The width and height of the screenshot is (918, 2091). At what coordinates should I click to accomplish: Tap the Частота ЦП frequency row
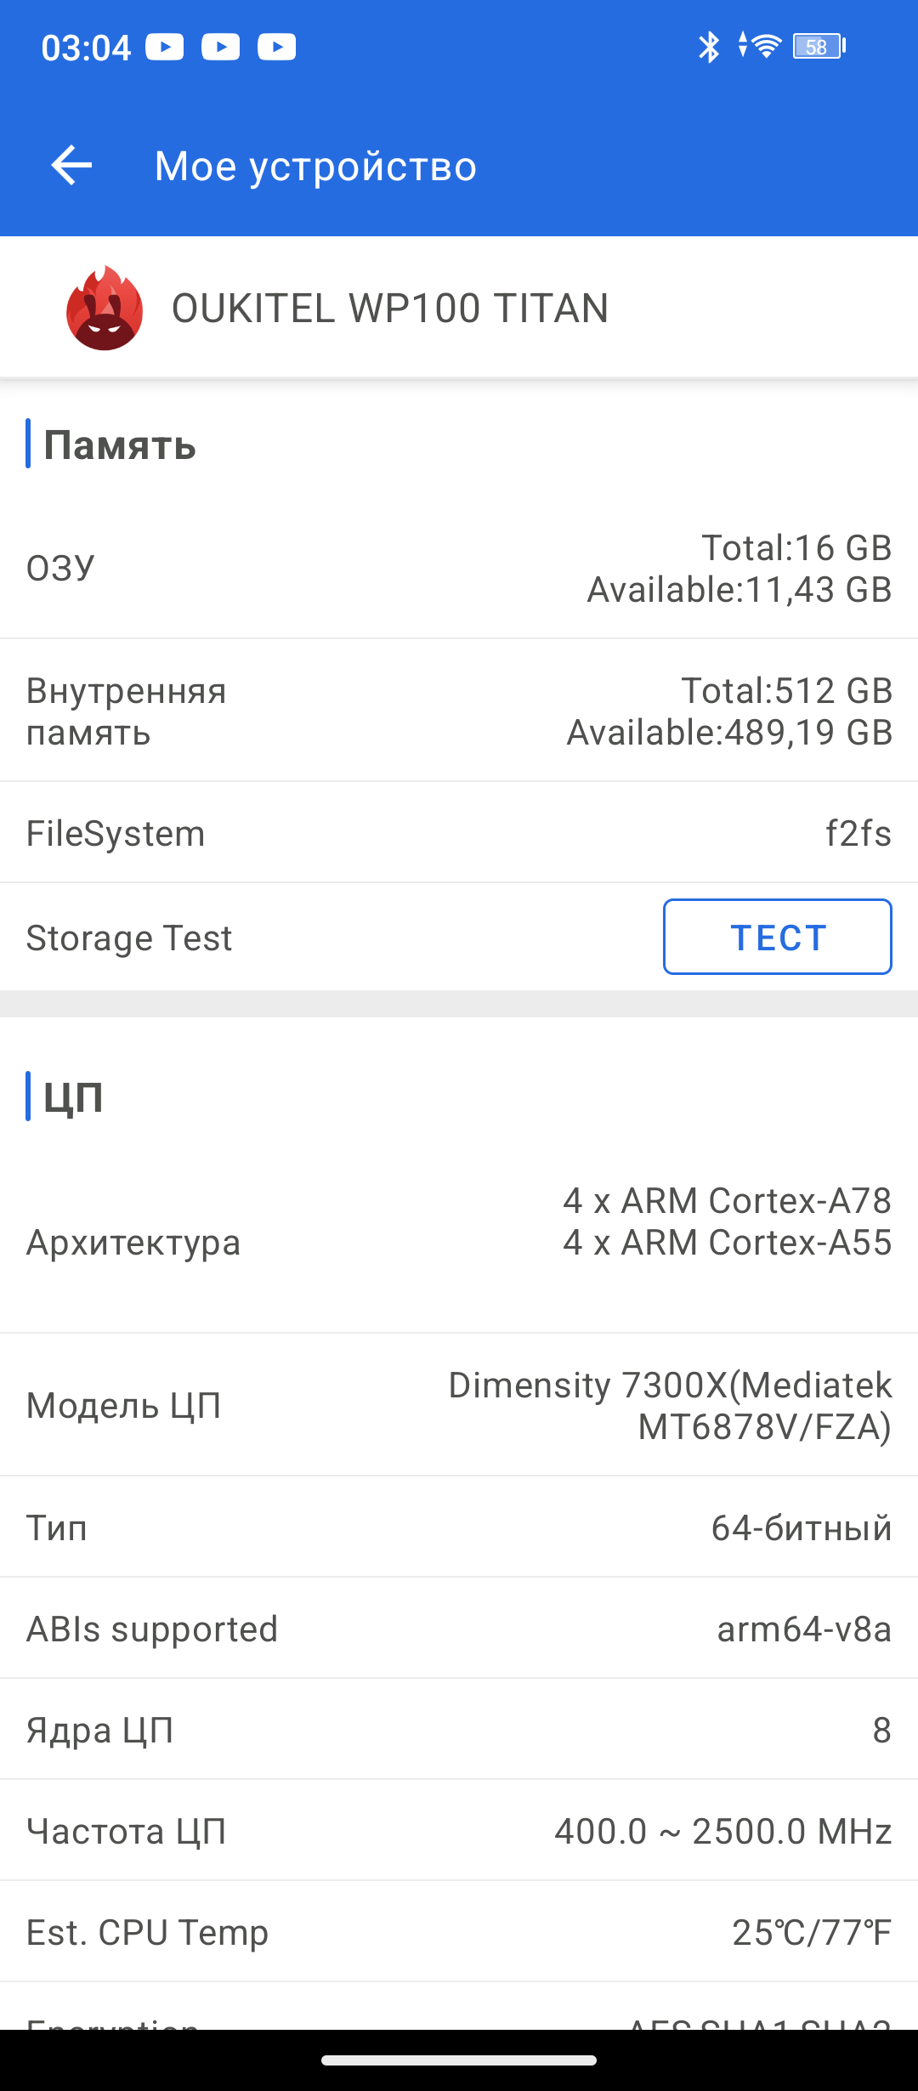459,1831
